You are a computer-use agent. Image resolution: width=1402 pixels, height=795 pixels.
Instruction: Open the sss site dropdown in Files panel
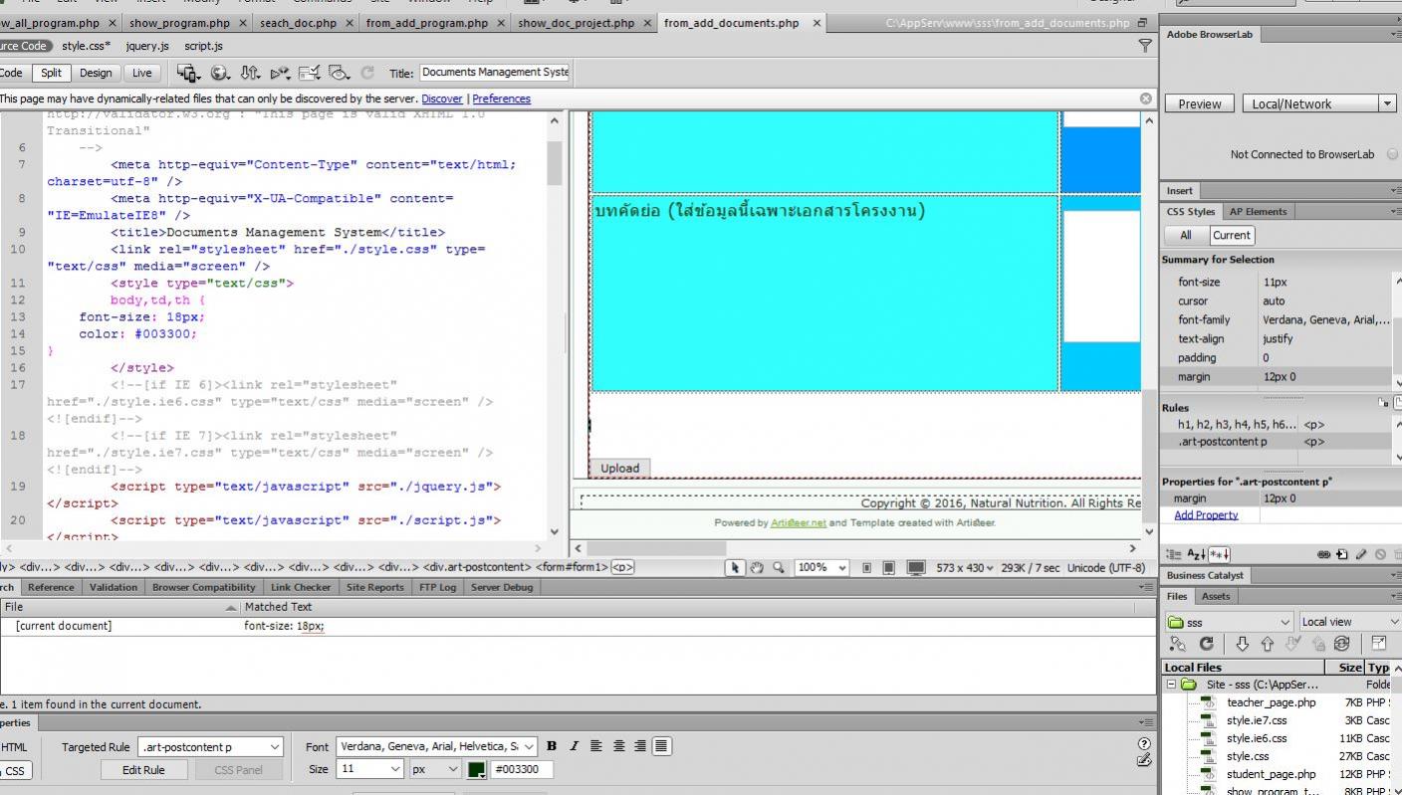[x=1229, y=622]
